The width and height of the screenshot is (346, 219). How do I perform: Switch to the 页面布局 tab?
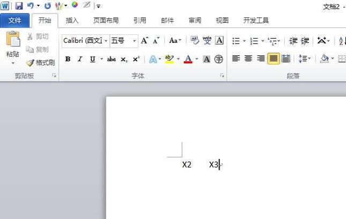[106, 20]
